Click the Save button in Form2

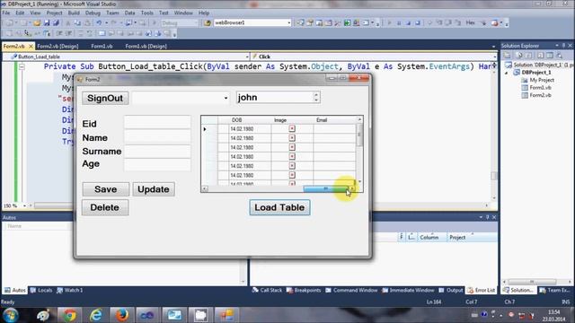click(106, 189)
